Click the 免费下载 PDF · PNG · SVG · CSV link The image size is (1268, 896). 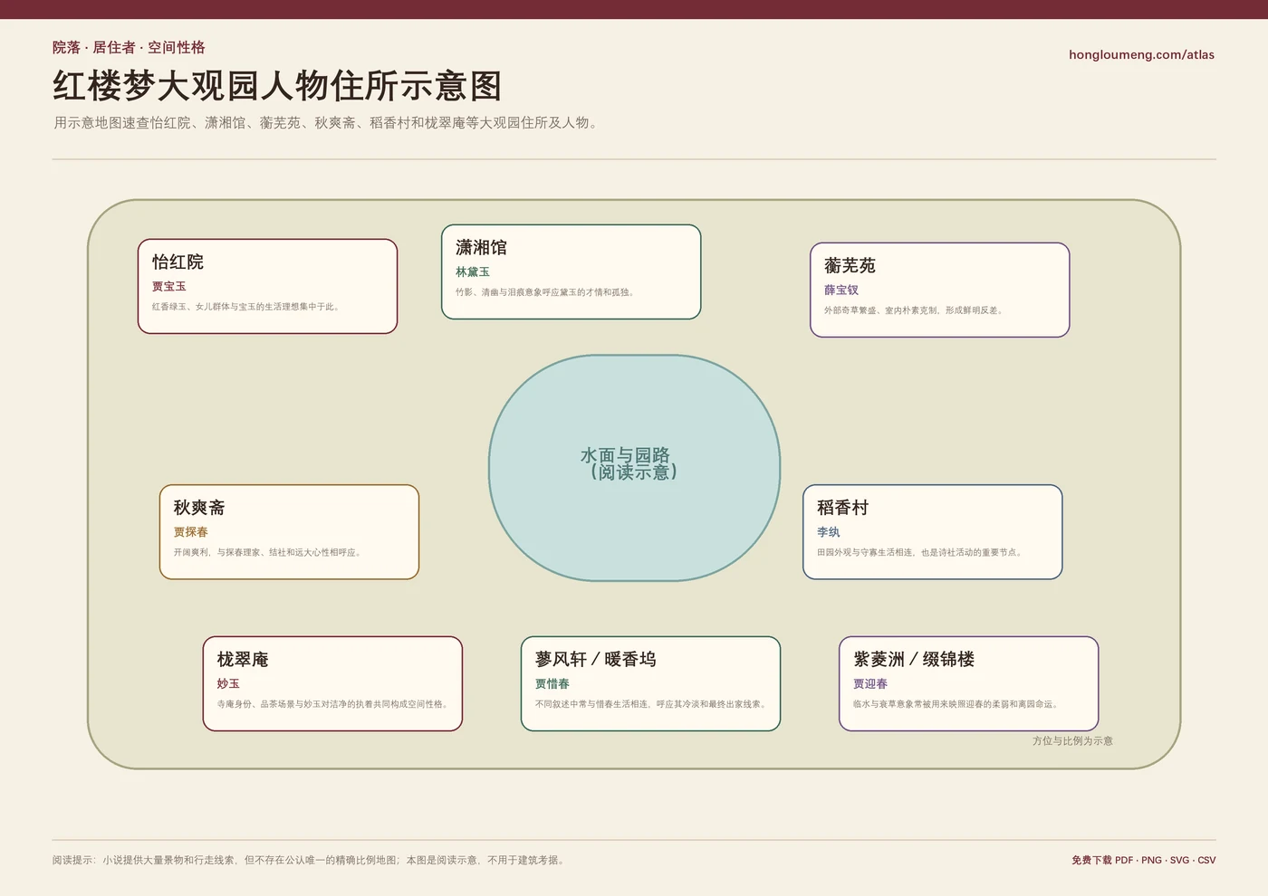1143,860
